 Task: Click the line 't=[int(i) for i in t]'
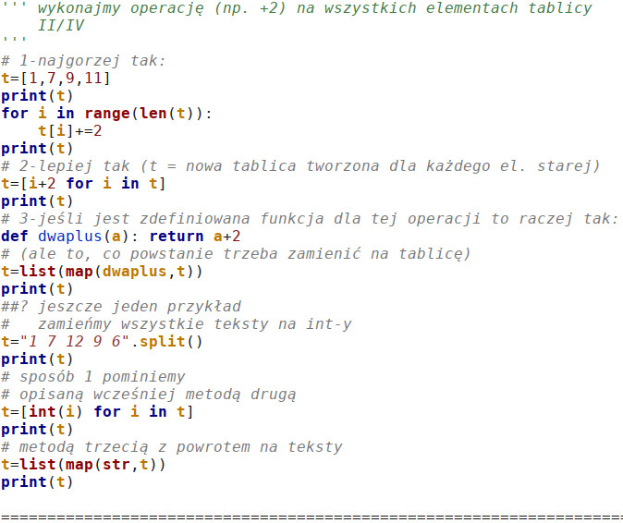tap(97, 411)
